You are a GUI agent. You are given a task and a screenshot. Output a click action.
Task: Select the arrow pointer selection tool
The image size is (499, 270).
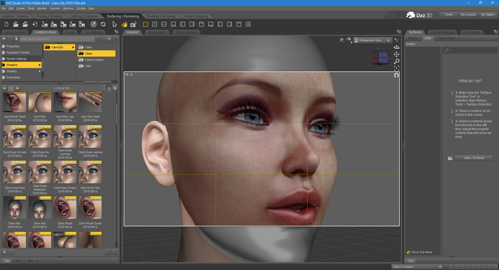[115, 24]
